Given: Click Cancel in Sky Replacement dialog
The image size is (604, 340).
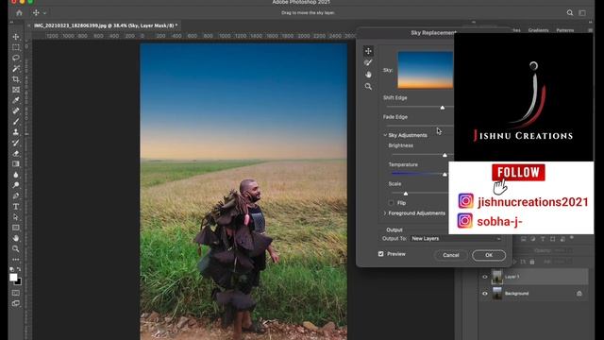Looking at the screenshot, I should pyautogui.click(x=451, y=255).
